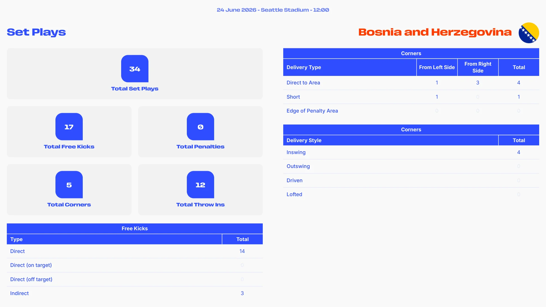
Task: Click the From Left Side column header
Action: pos(437,67)
